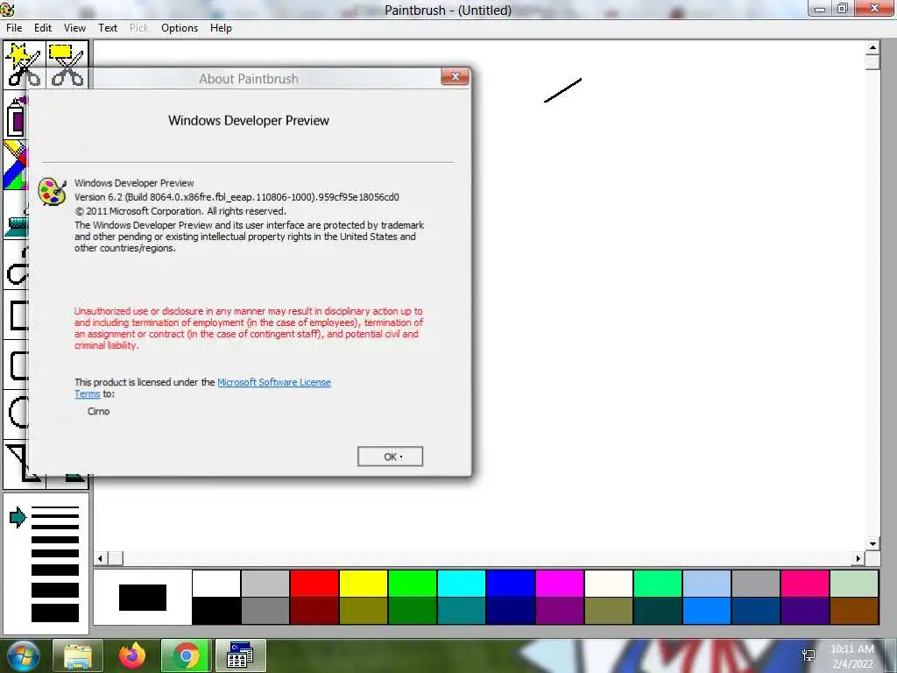Select the Rounded Box tool
Image resolution: width=897 pixels, height=673 pixels.
16,365
